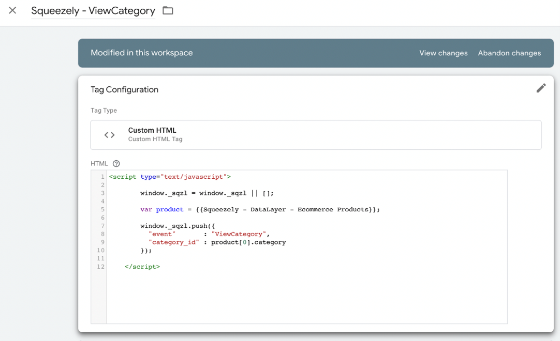
Task: Close the tag editor with the X
Action: coord(12,10)
